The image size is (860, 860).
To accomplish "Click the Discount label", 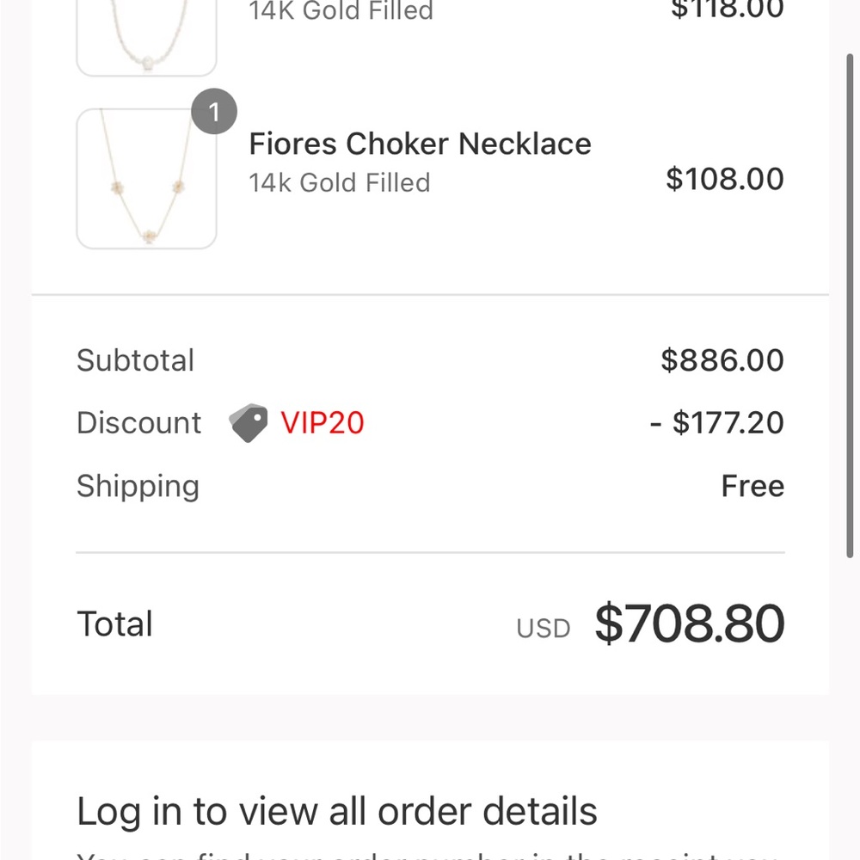I will point(138,423).
